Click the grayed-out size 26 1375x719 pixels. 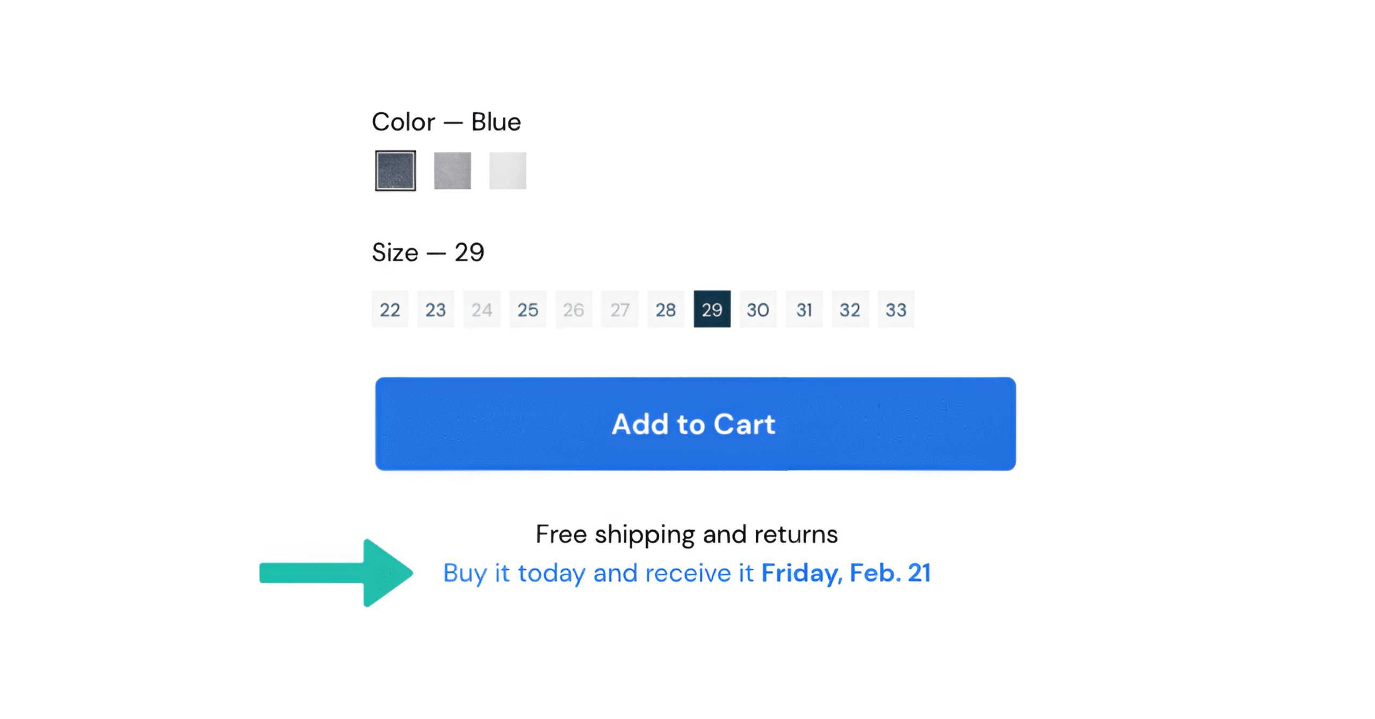pyautogui.click(x=574, y=309)
